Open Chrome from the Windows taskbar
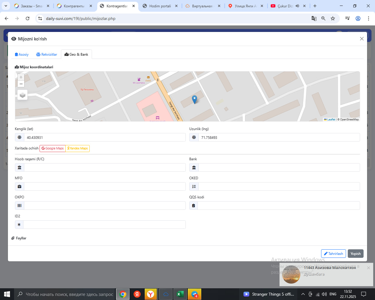Viewport: 375px width, 300px height. (123, 294)
